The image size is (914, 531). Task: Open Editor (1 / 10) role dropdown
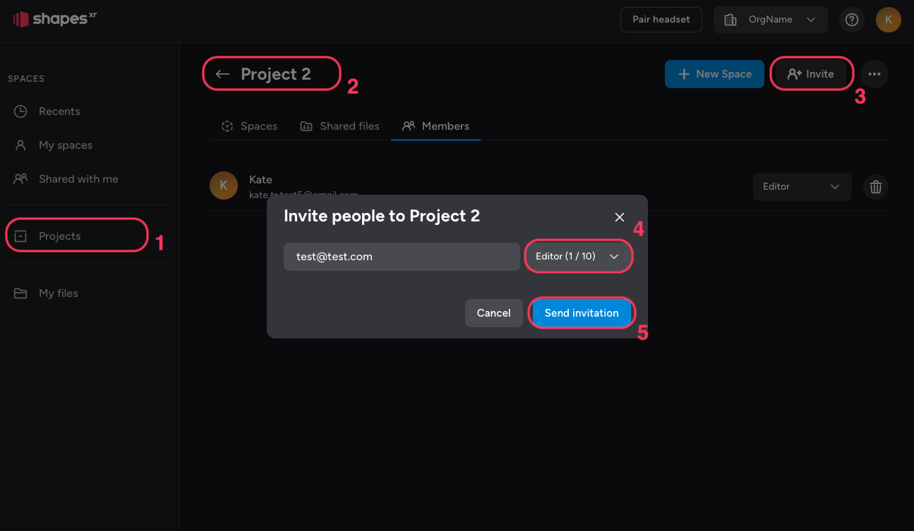click(x=577, y=257)
